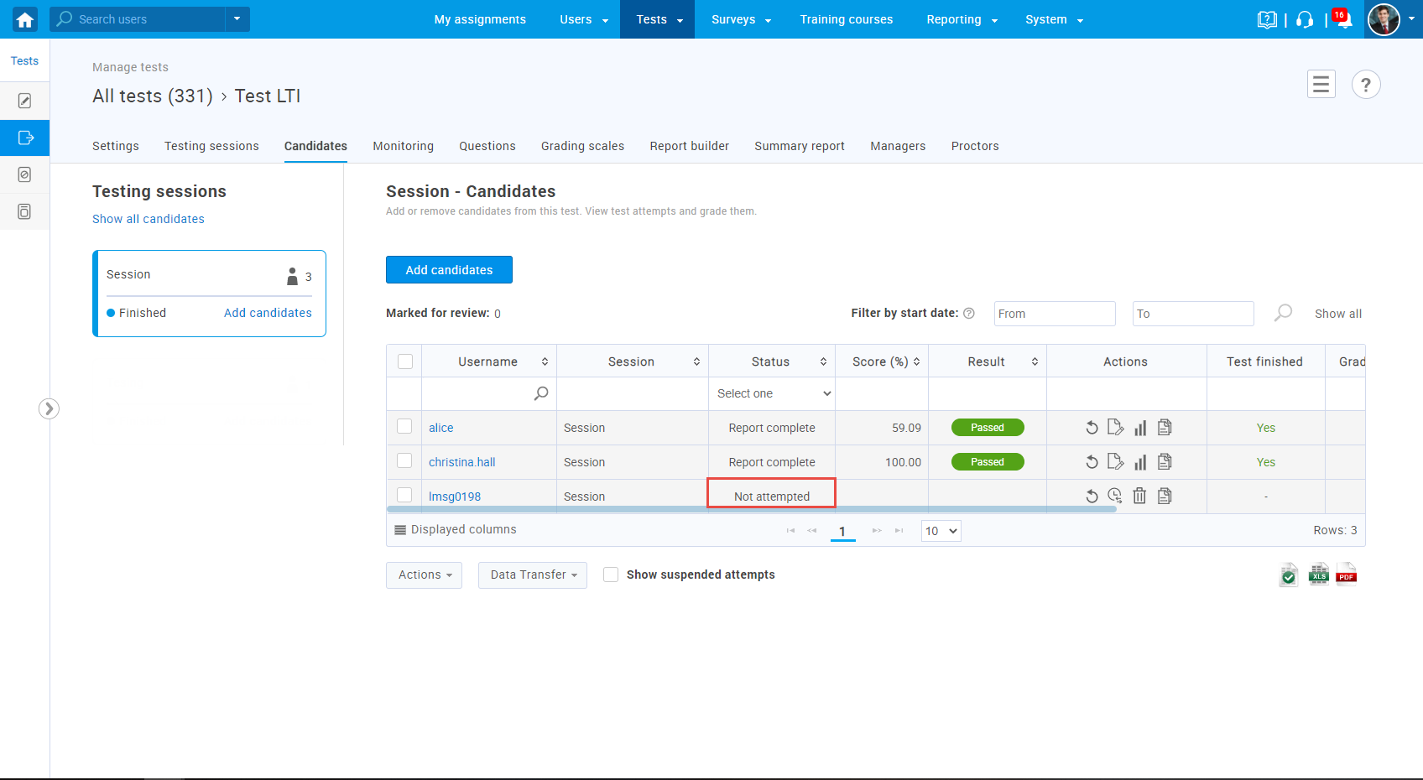Check the checkbox for alice row
Screen dimensions: 1423x780
click(x=404, y=427)
